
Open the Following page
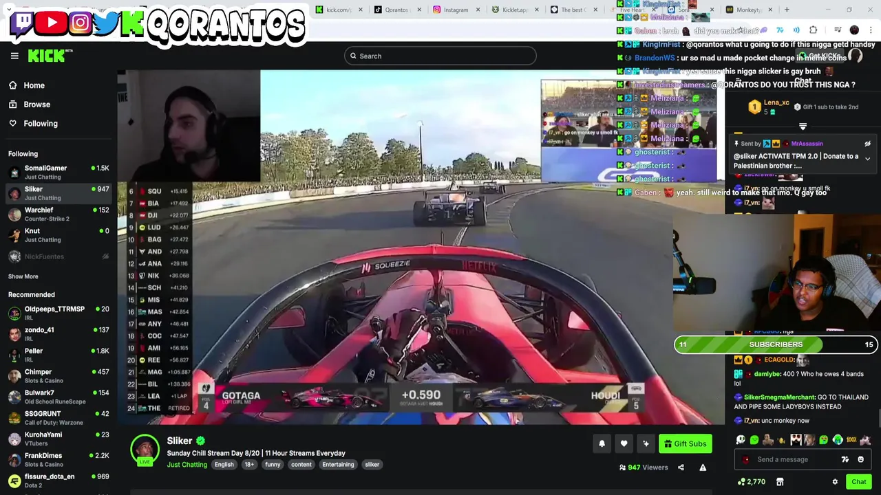click(x=33, y=124)
